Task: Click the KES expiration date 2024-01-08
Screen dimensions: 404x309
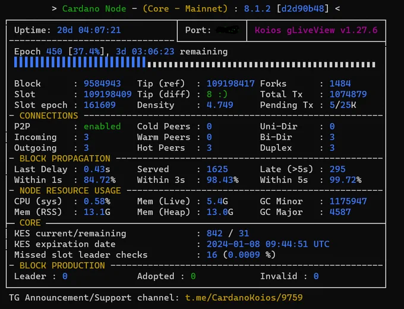Action: point(233,244)
